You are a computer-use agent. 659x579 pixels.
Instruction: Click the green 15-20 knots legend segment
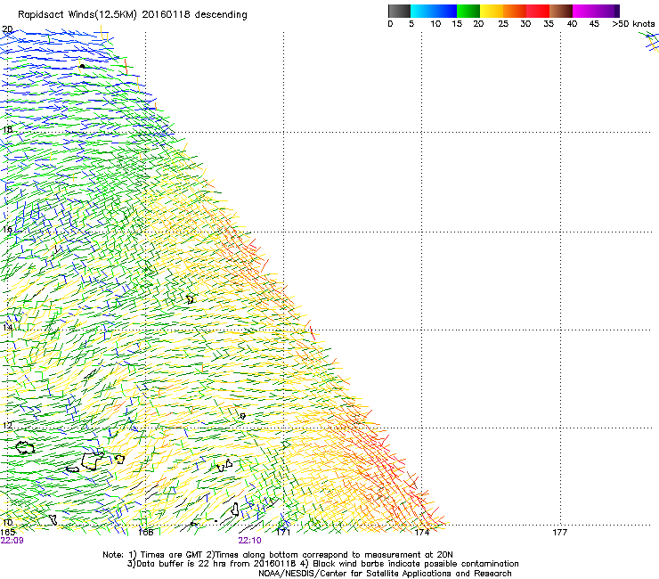coord(468,11)
